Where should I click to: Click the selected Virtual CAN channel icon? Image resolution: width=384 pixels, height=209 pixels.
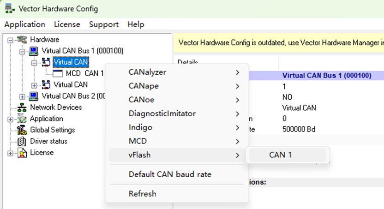point(46,62)
